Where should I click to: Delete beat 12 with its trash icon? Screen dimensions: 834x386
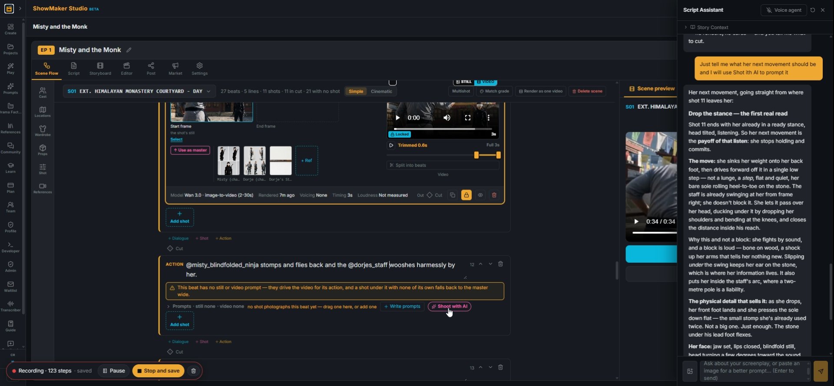500,264
